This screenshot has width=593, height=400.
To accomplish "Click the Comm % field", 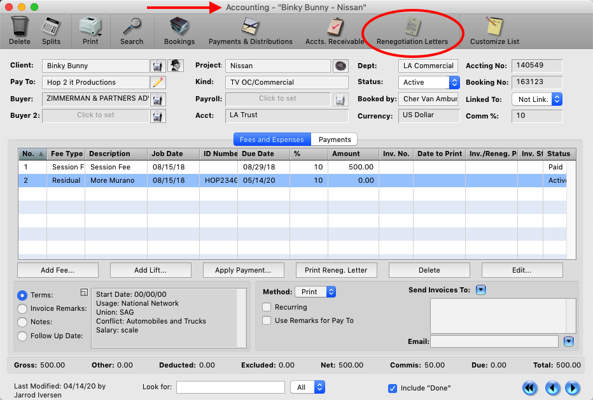I will point(536,116).
